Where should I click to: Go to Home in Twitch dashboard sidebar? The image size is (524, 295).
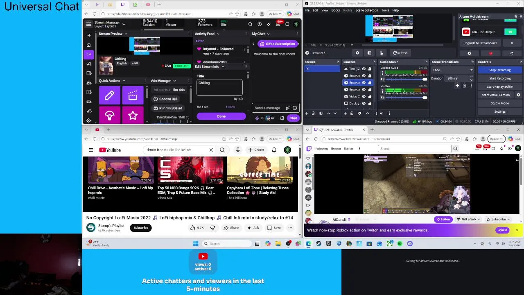coord(88,45)
